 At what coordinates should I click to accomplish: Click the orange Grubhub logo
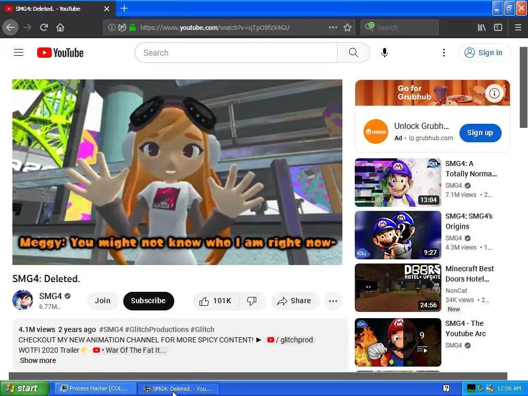[376, 131]
